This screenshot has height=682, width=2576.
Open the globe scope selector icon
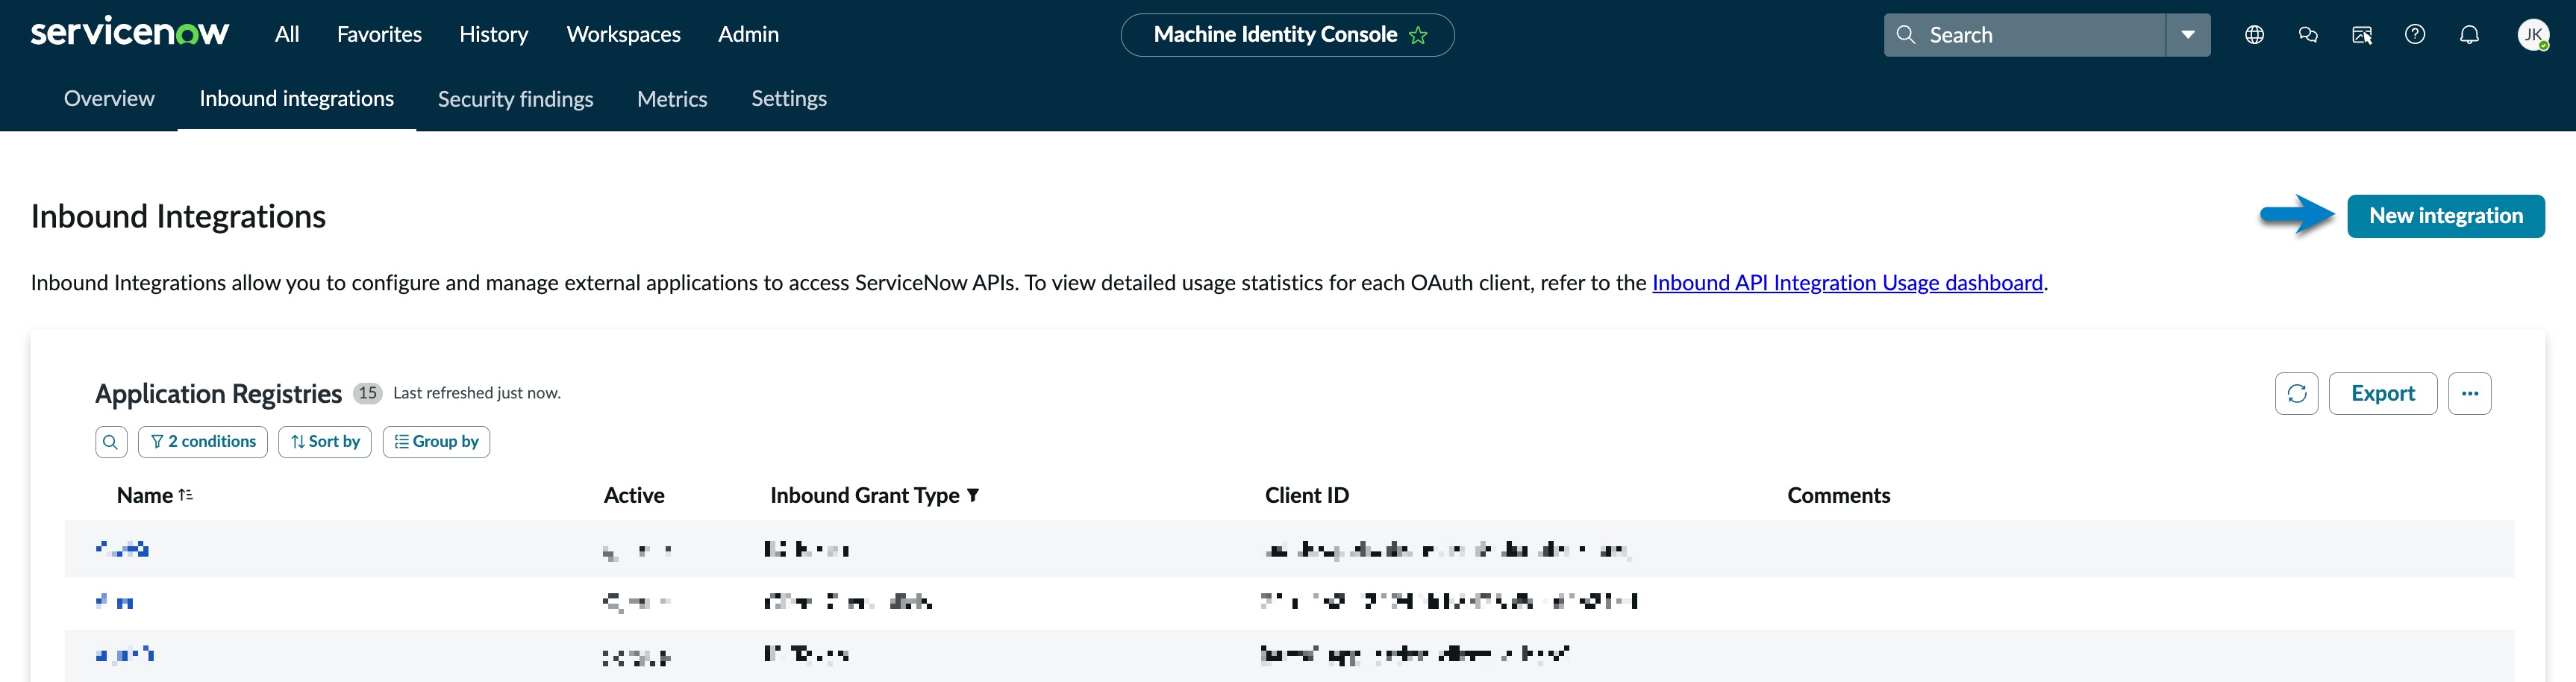2254,35
